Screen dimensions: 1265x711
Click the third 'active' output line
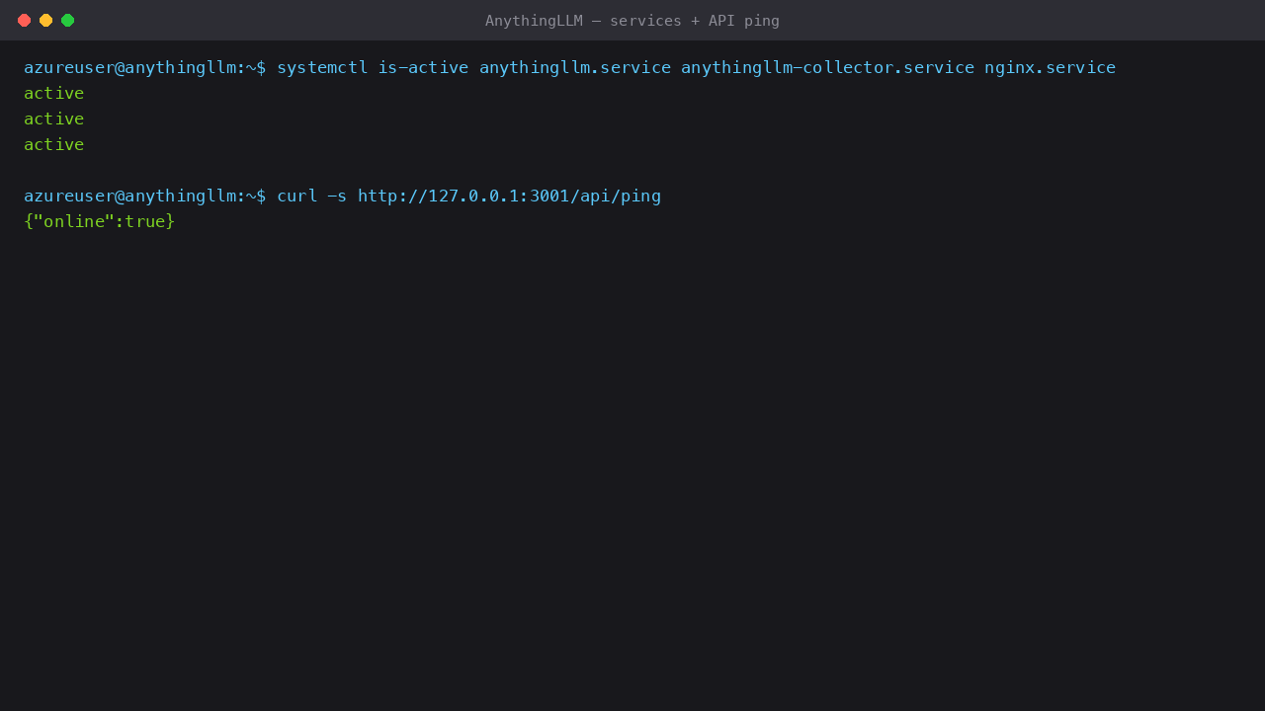54,144
